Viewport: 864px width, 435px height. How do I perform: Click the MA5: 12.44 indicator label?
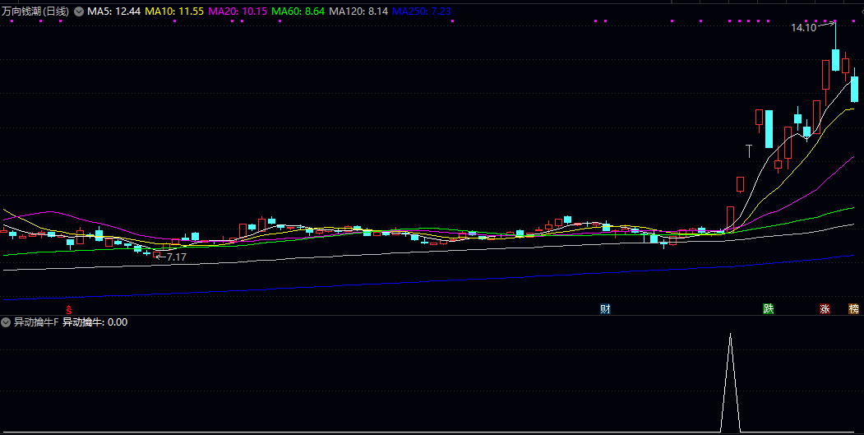click(114, 11)
